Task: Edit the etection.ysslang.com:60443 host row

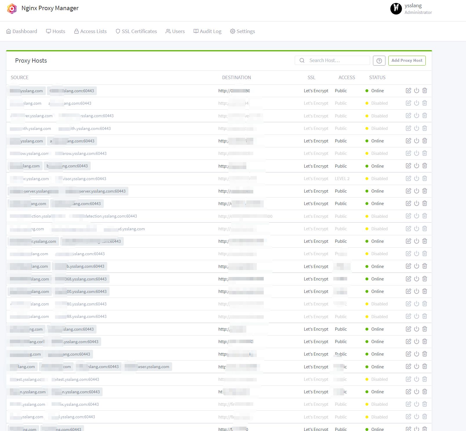Action: (x=408, y=216)
